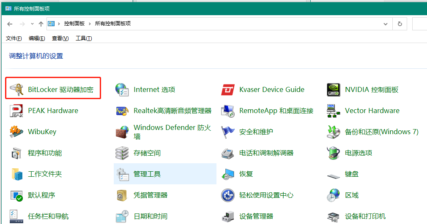Open the 电源选项 battery icon
This screenshot has height=224, width=427.
[x=333, y=153]
